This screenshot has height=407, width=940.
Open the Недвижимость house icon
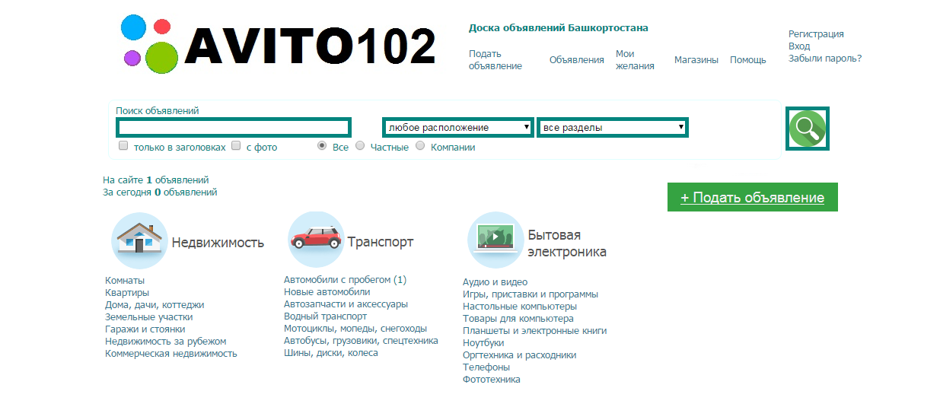point(139,240)
